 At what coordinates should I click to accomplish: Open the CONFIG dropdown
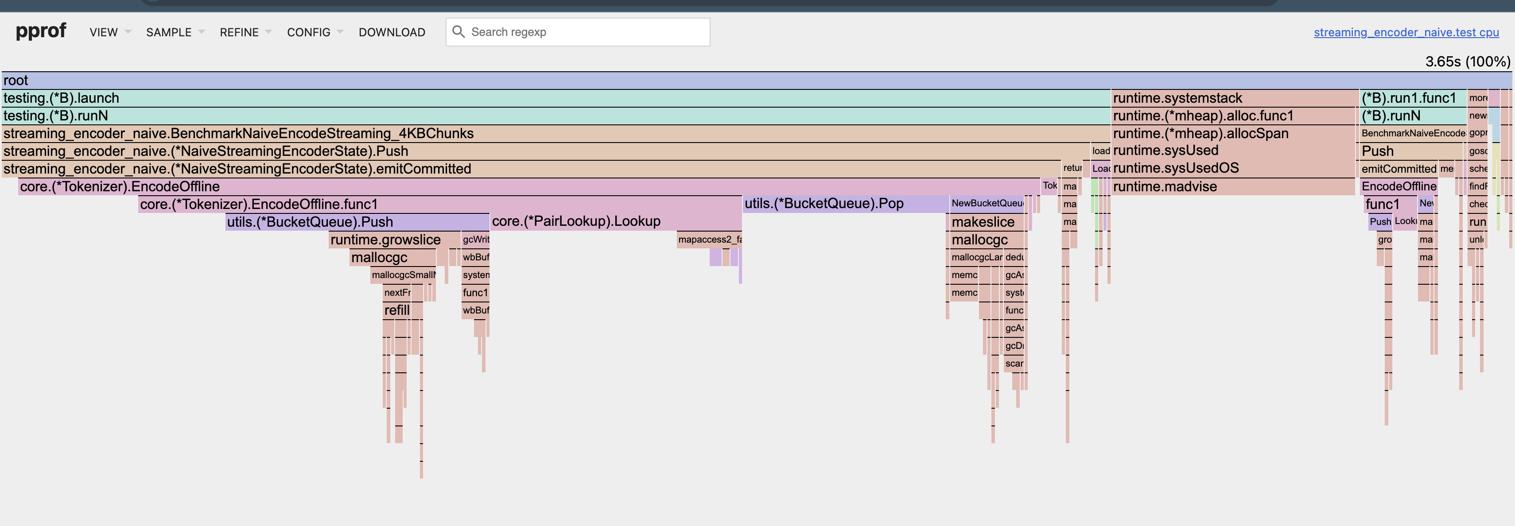pos(309,32)
